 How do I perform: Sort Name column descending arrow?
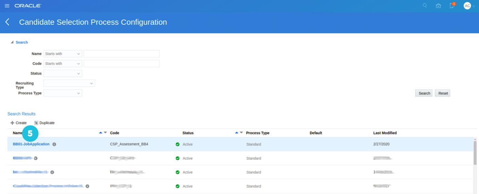pyautogui.click(x=105, y=133)
